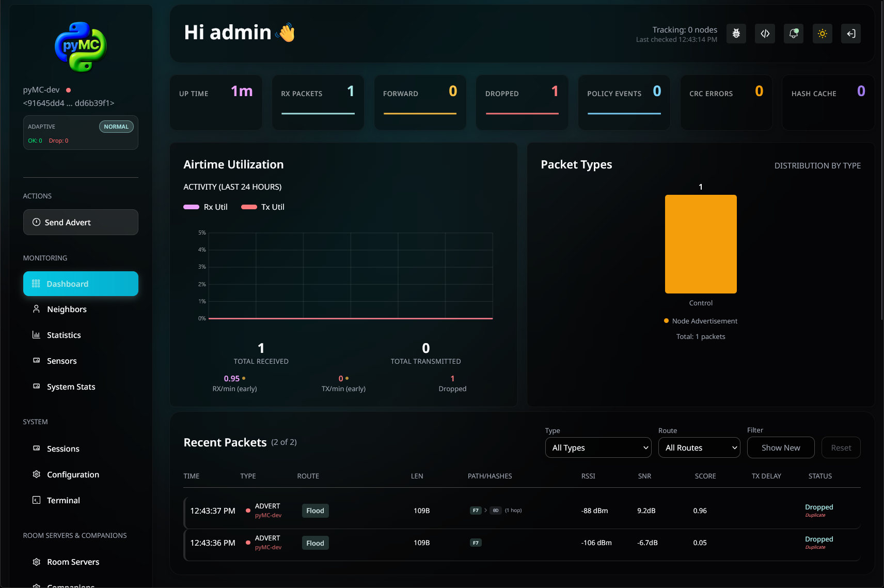Click the 0.95 RX/min value
The image size is (884, 588).
tap(232, 378)
